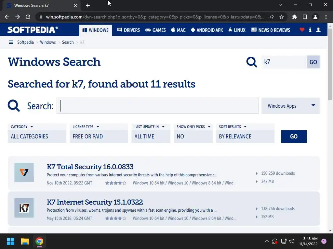This screenshot has height=249, width=333.
Task: Open a new tab with plus button
Action: (x=88, y=6)
